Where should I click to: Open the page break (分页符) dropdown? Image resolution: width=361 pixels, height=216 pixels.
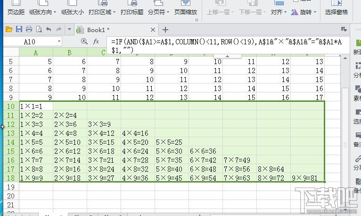pos(158,8)
